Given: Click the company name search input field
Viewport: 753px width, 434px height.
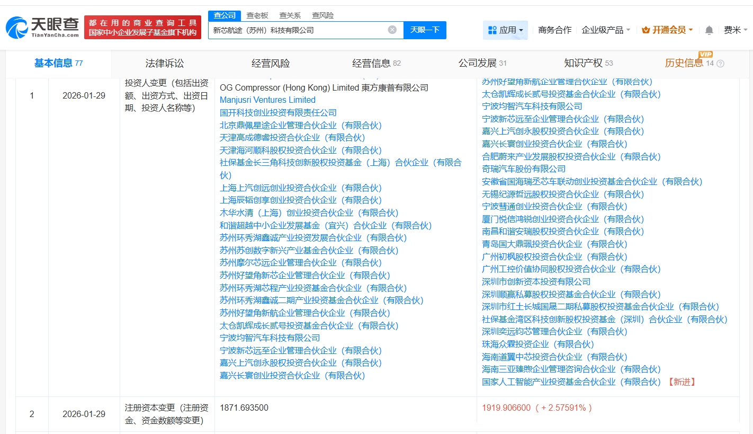Looking at the screenshot, I should 297,30.
